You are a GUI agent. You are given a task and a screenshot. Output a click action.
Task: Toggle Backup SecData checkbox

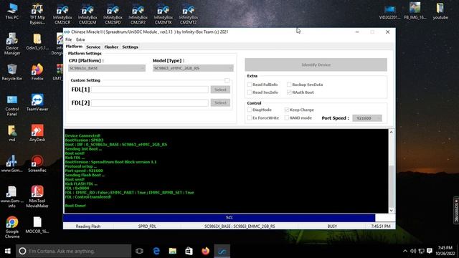[289, 85]
